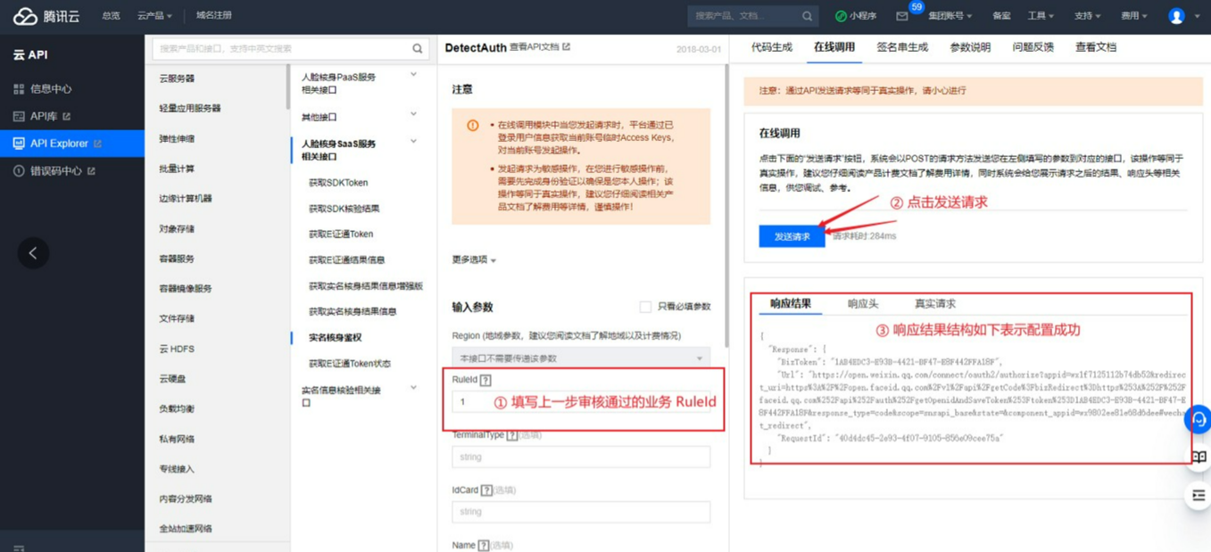Viewport: 1211px width, 552px height.
Task: Open the 云产品 dropdown menu
Action: tap(154, 16)
